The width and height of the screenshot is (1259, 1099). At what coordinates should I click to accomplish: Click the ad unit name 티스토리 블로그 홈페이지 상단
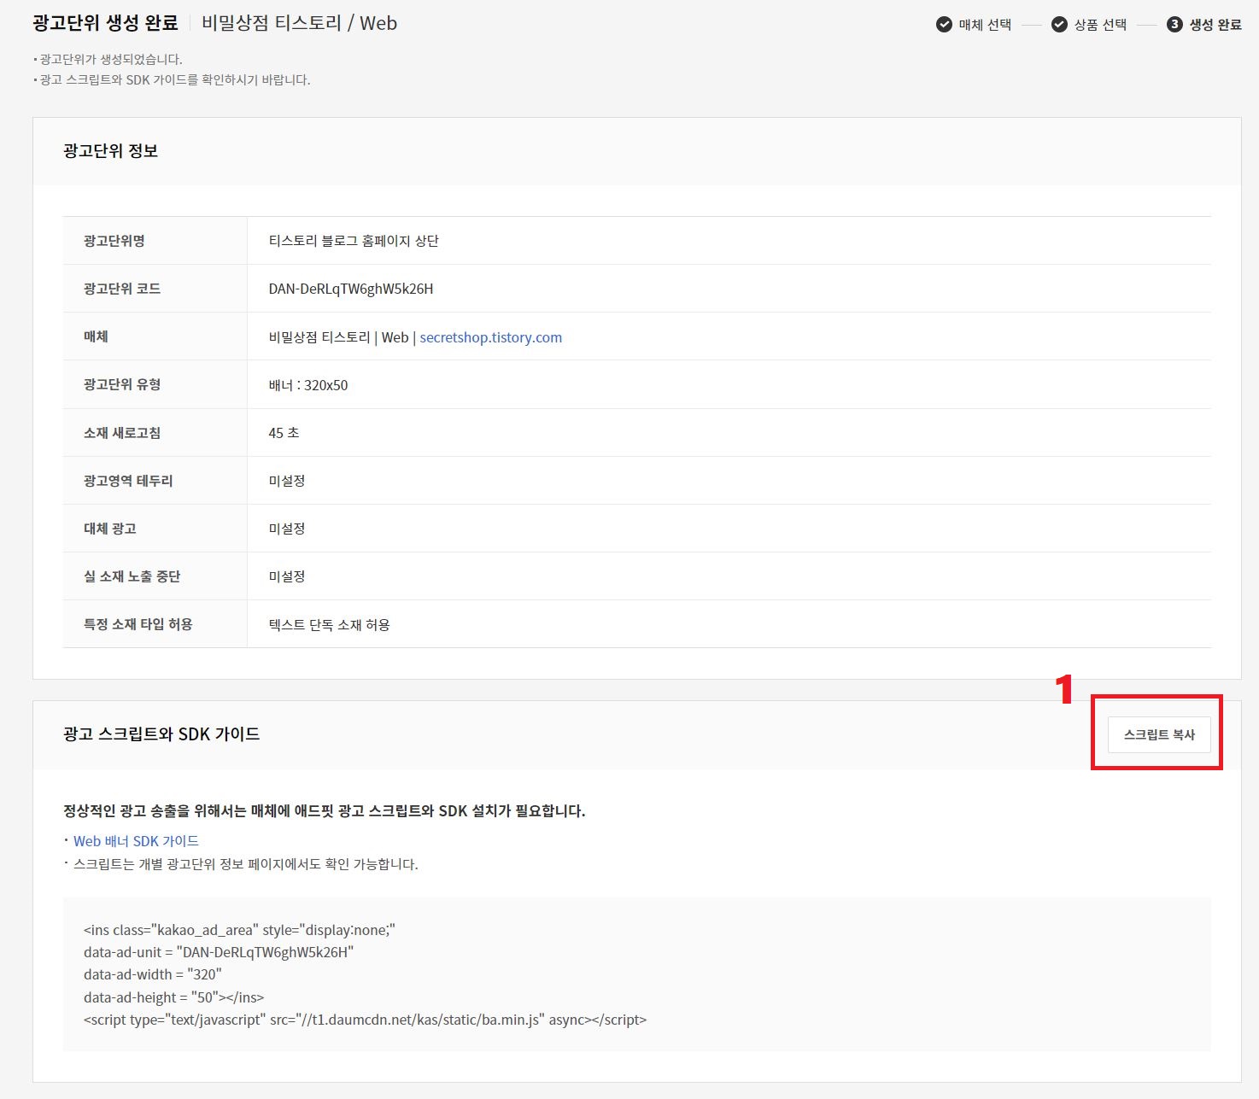coord(354,241)
